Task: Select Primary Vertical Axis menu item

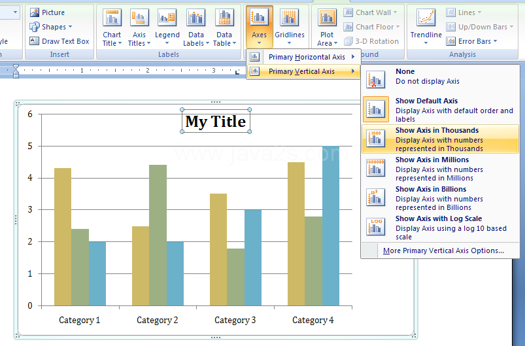Action: [x=303, y=71]
